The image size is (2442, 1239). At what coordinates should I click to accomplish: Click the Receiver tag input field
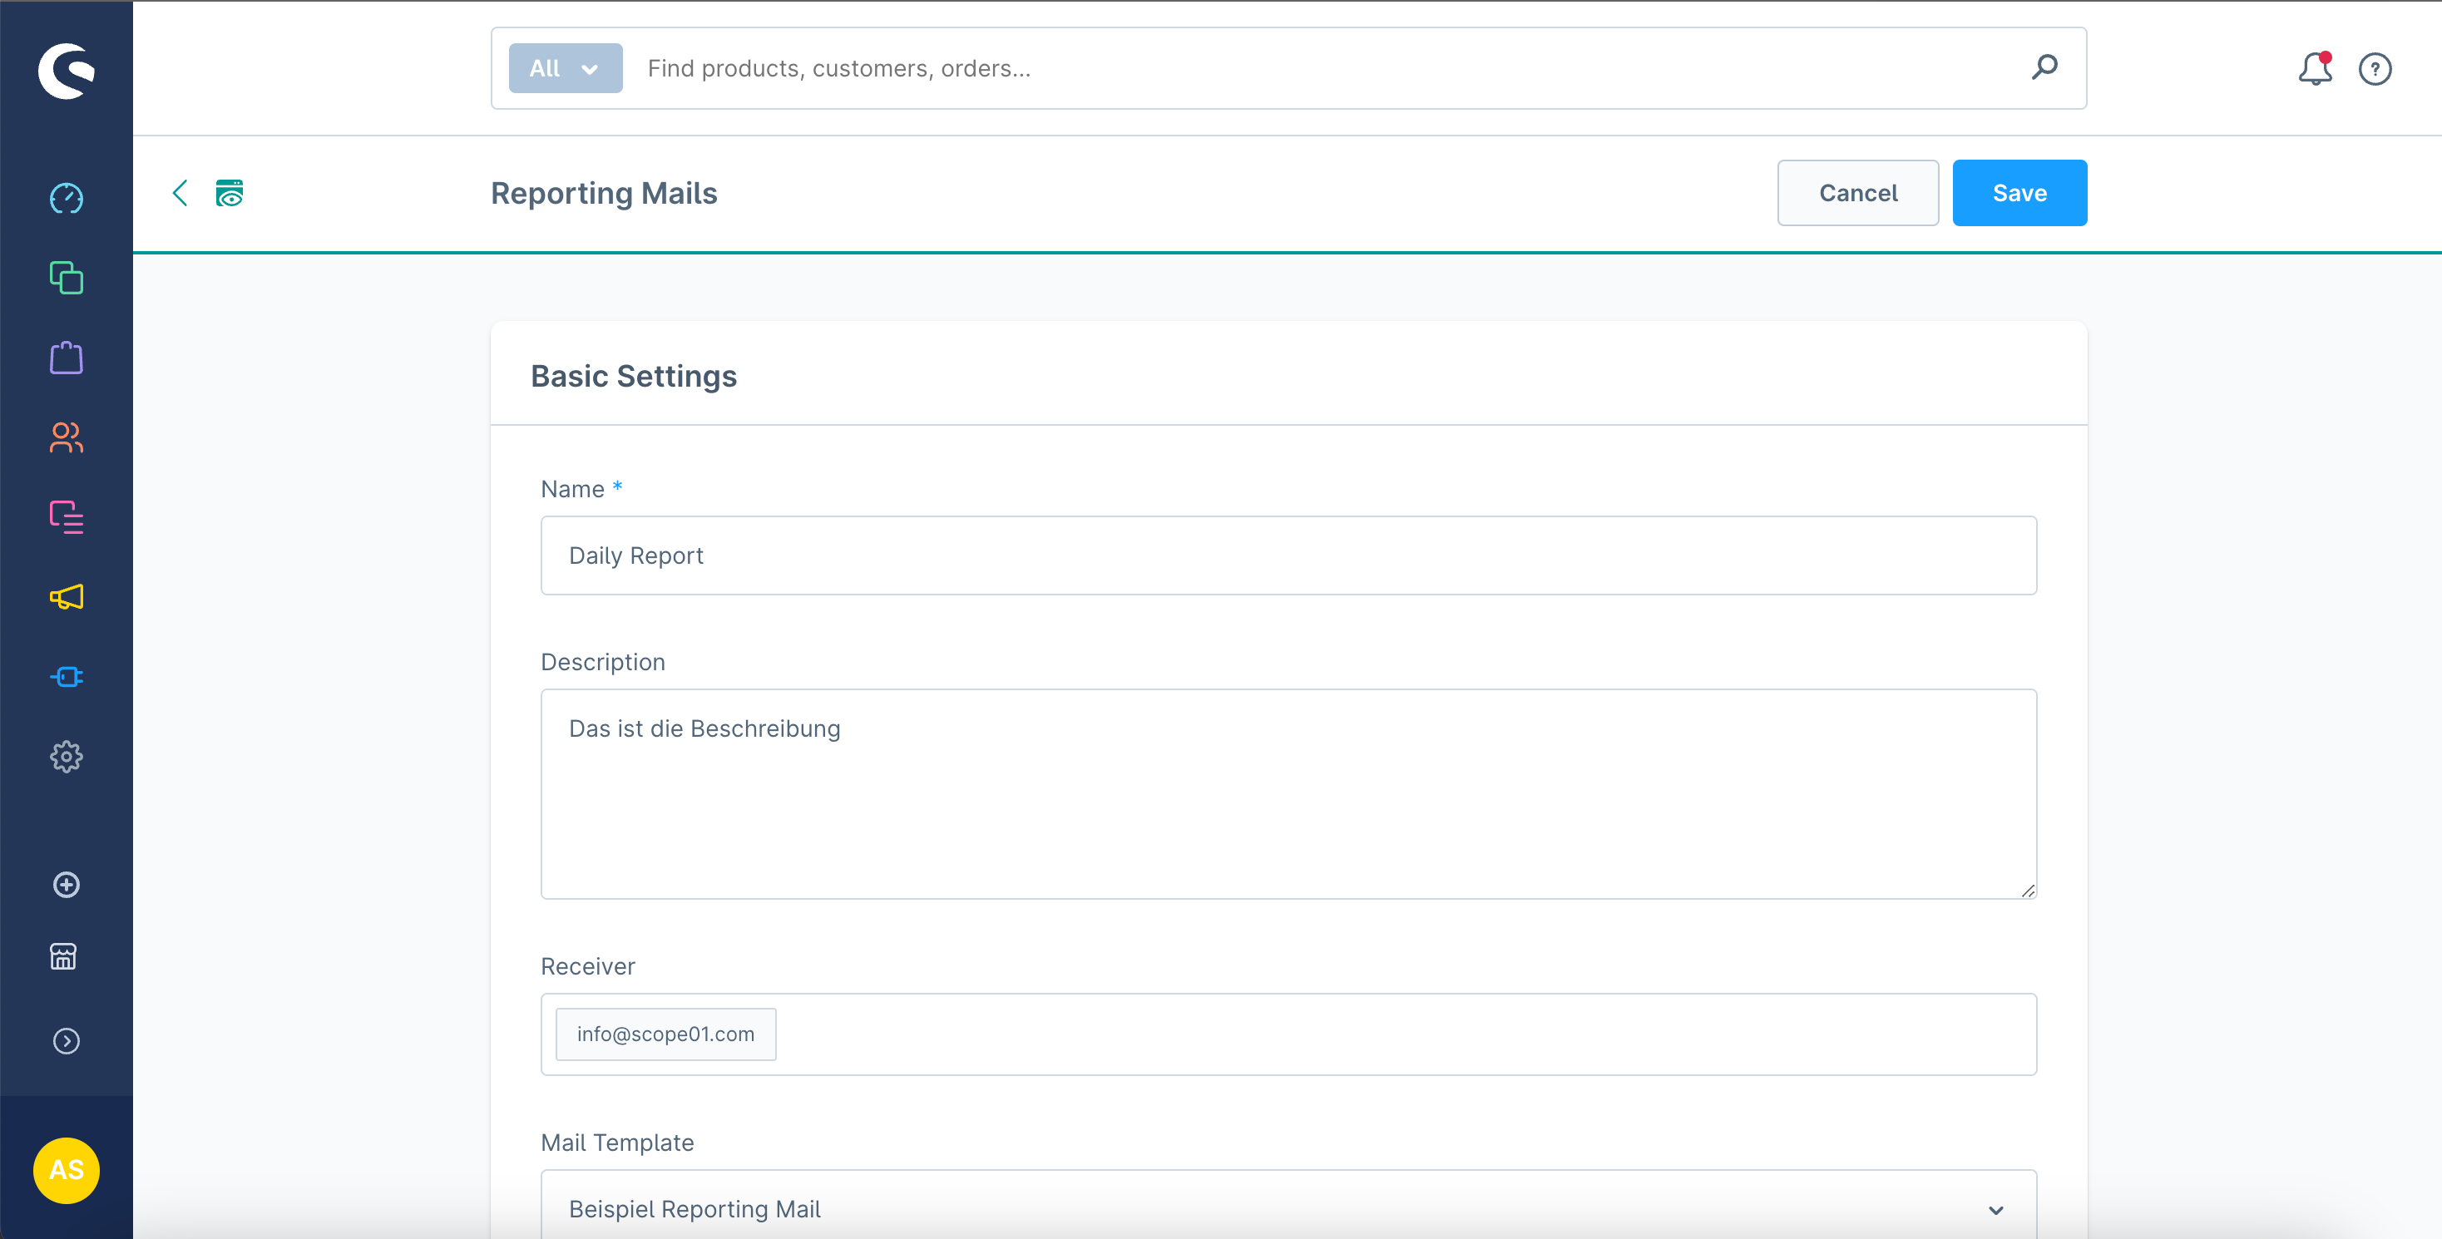pos(1288,1034)
